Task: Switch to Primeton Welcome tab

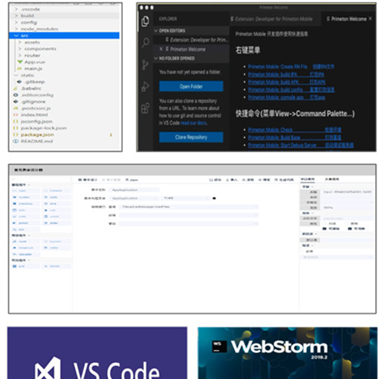Action: pyautogui.click(x=349, y=19)
